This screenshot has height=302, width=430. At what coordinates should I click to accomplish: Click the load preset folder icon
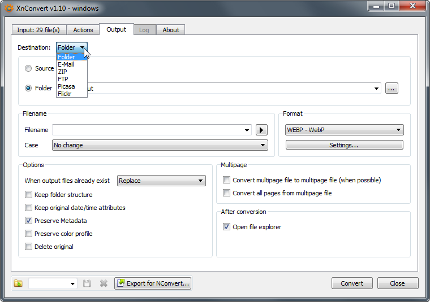point(18,283)
